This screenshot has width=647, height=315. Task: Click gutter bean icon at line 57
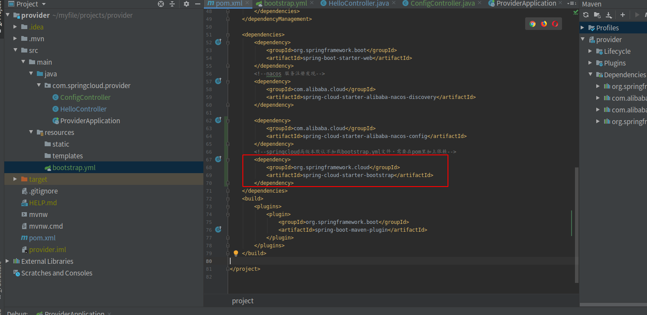point(219,81)
